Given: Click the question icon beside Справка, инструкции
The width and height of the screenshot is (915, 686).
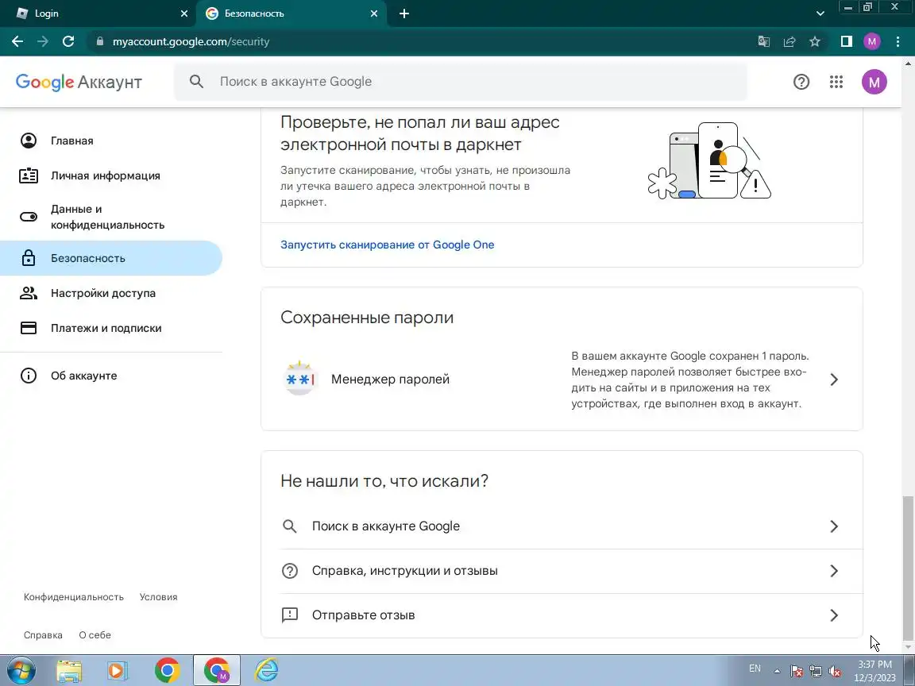Looking at the screenshot, I should click(289, 571).
